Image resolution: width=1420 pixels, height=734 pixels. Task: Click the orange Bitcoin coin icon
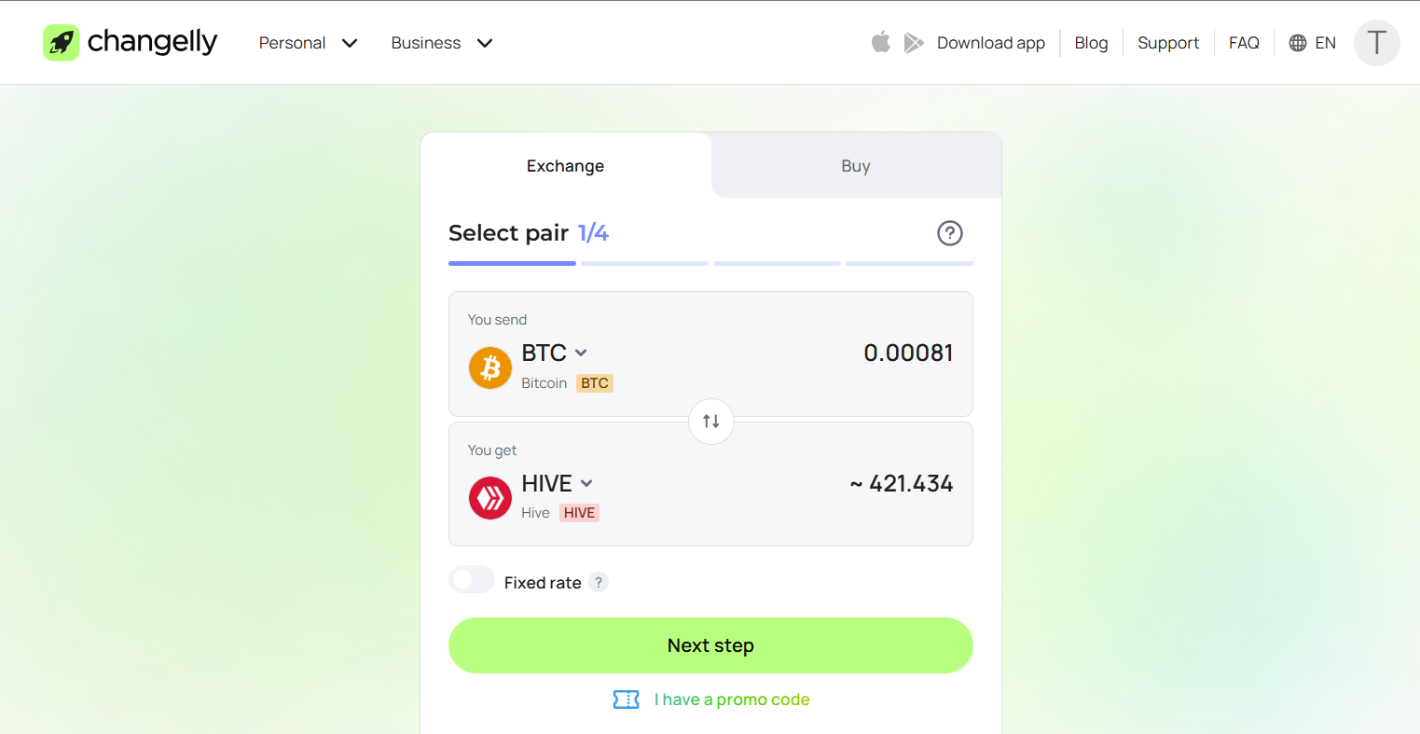pyautogui.click(x=489, y=368)
